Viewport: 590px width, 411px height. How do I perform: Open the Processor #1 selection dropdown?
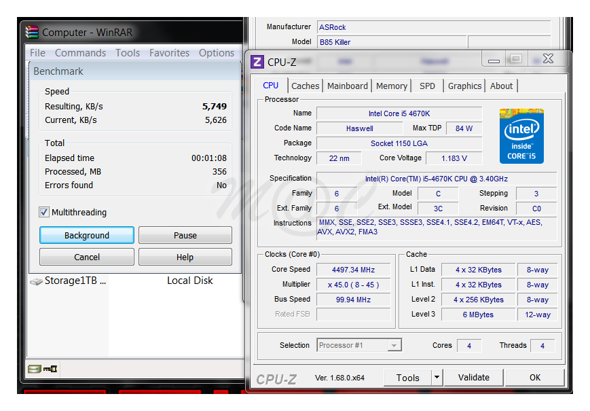click(x=394, y=345)
